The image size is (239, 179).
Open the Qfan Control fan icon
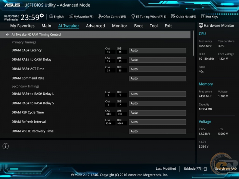click(100, 16)
